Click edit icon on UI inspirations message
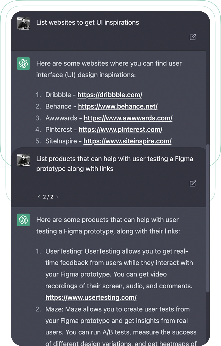Screen dimensions: 221x346 pos(193,37)
